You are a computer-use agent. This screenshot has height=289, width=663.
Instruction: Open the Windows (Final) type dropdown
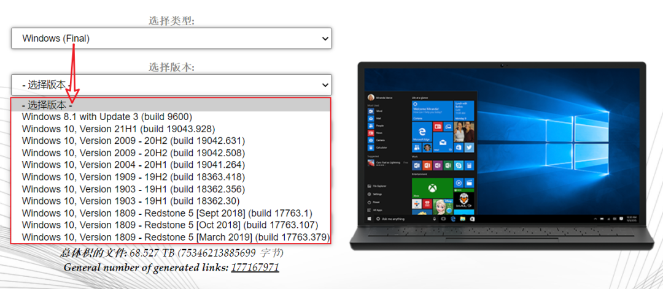coord(171,39)
